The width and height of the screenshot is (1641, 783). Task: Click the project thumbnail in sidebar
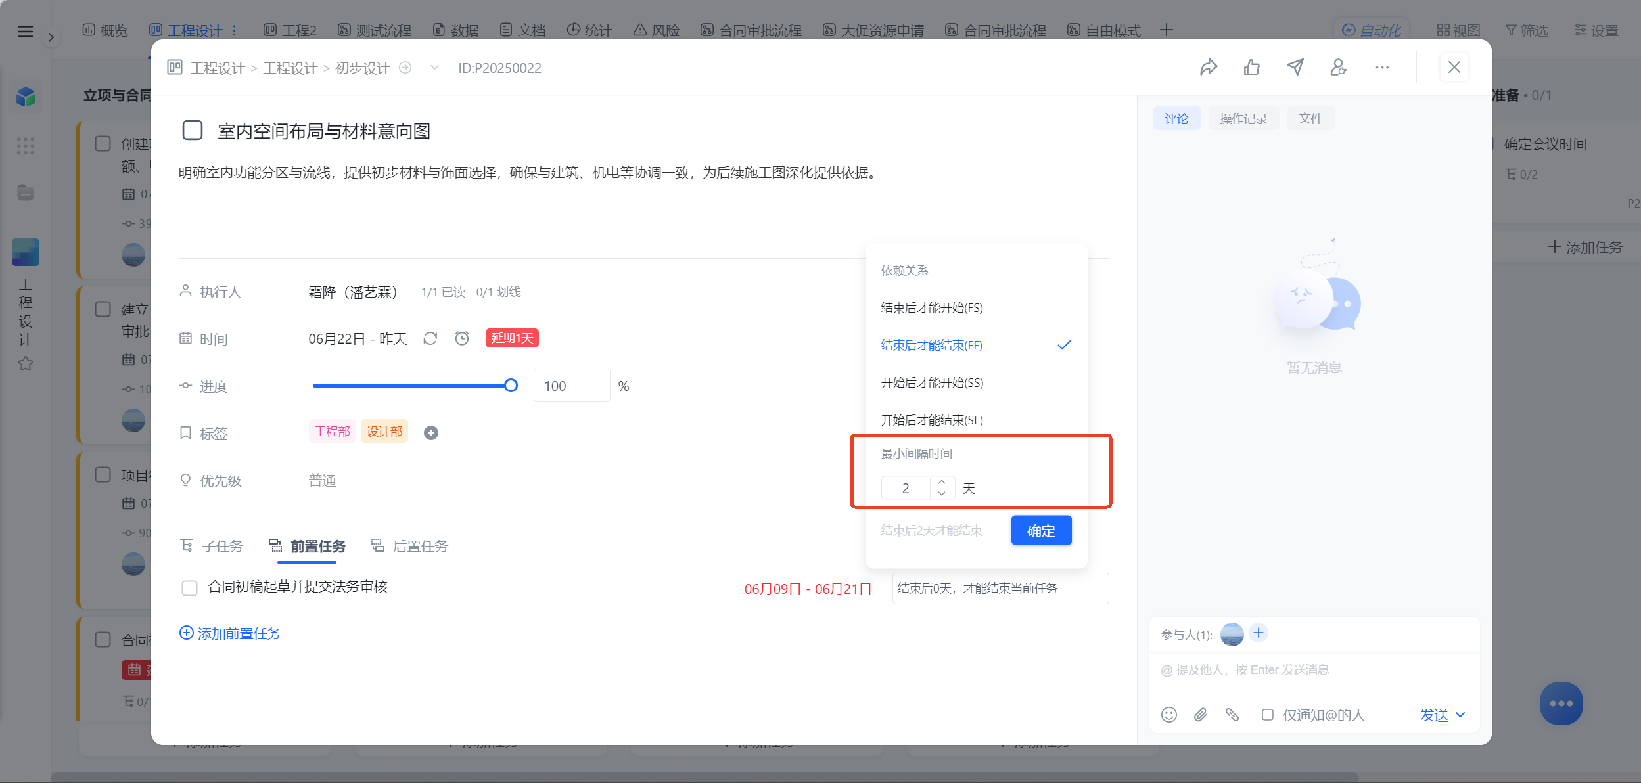click(26, 252)
